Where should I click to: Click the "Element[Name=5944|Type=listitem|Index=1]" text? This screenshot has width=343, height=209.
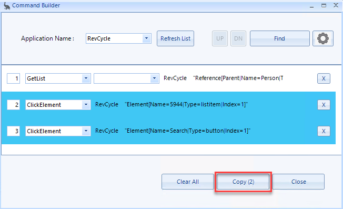click(x=186, y=104)
